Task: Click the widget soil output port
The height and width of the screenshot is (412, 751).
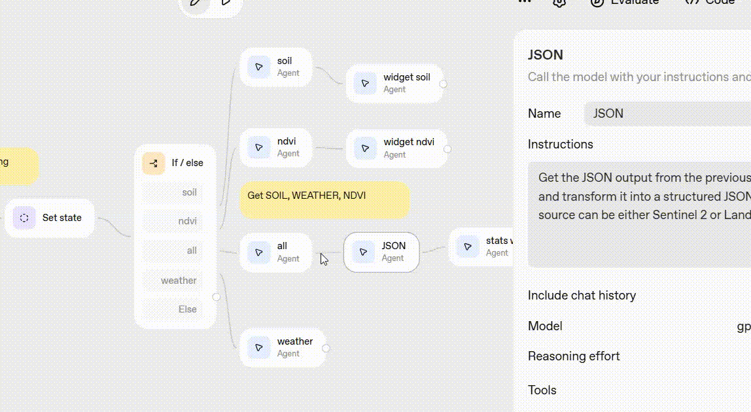Action: [x=443, y=84]
